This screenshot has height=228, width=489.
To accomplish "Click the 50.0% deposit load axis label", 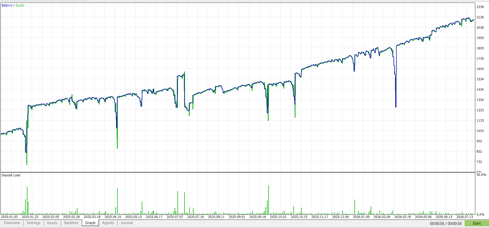I will point(481,175).
